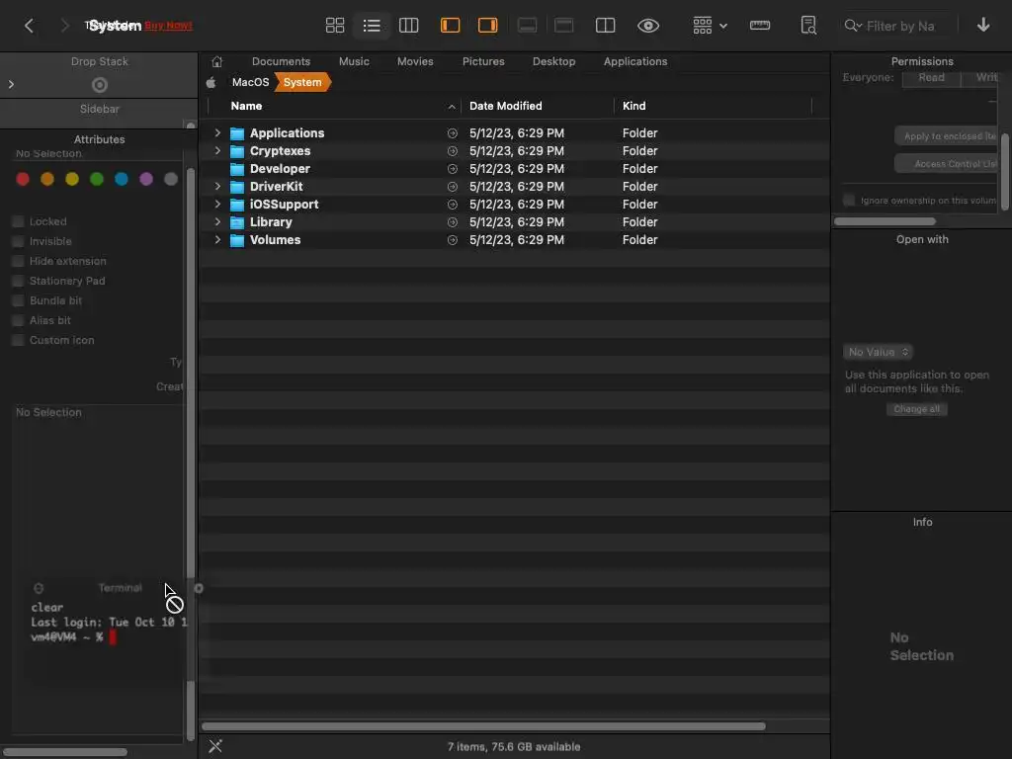Screen dimensions: 1012x759
Task: Pick the red color tag
Action: tap(23, 180)
